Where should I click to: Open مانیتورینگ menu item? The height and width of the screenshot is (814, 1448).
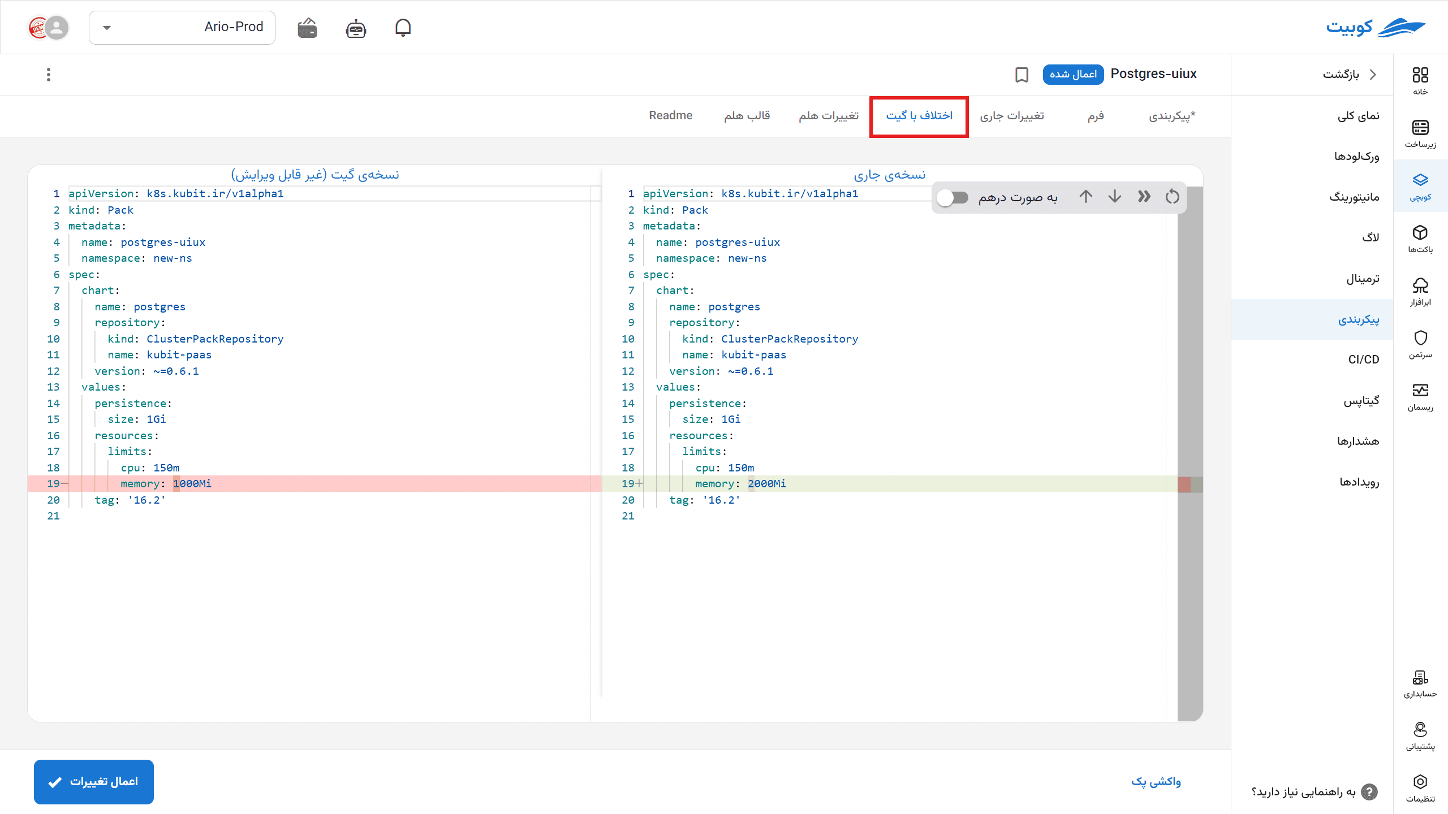(x=1312, y=197)
